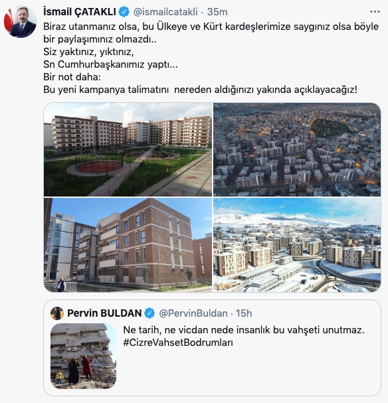View snowy housing complex aerial photo
The width and height of the screenshot is (388, 403).
pos(297,245)
